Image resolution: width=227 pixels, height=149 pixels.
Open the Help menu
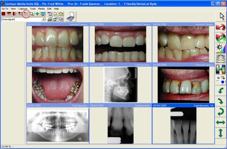point(56,8)
